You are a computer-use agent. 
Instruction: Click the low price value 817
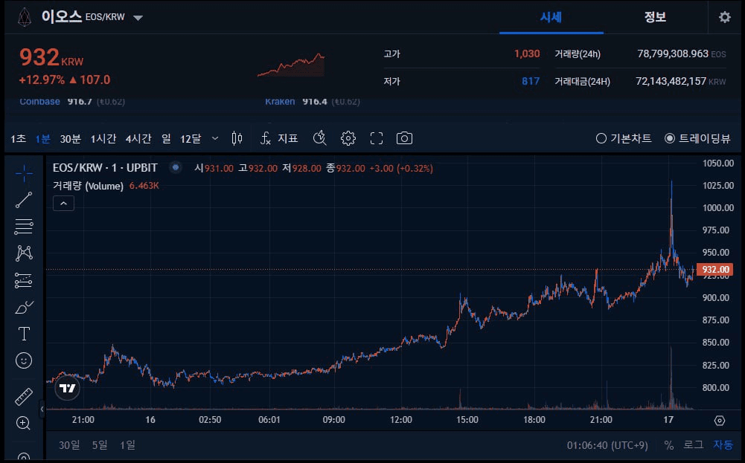coord(531,81)
